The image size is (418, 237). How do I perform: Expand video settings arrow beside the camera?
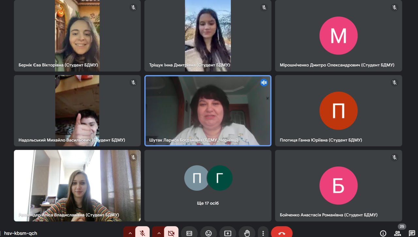(x=159, y=233)
